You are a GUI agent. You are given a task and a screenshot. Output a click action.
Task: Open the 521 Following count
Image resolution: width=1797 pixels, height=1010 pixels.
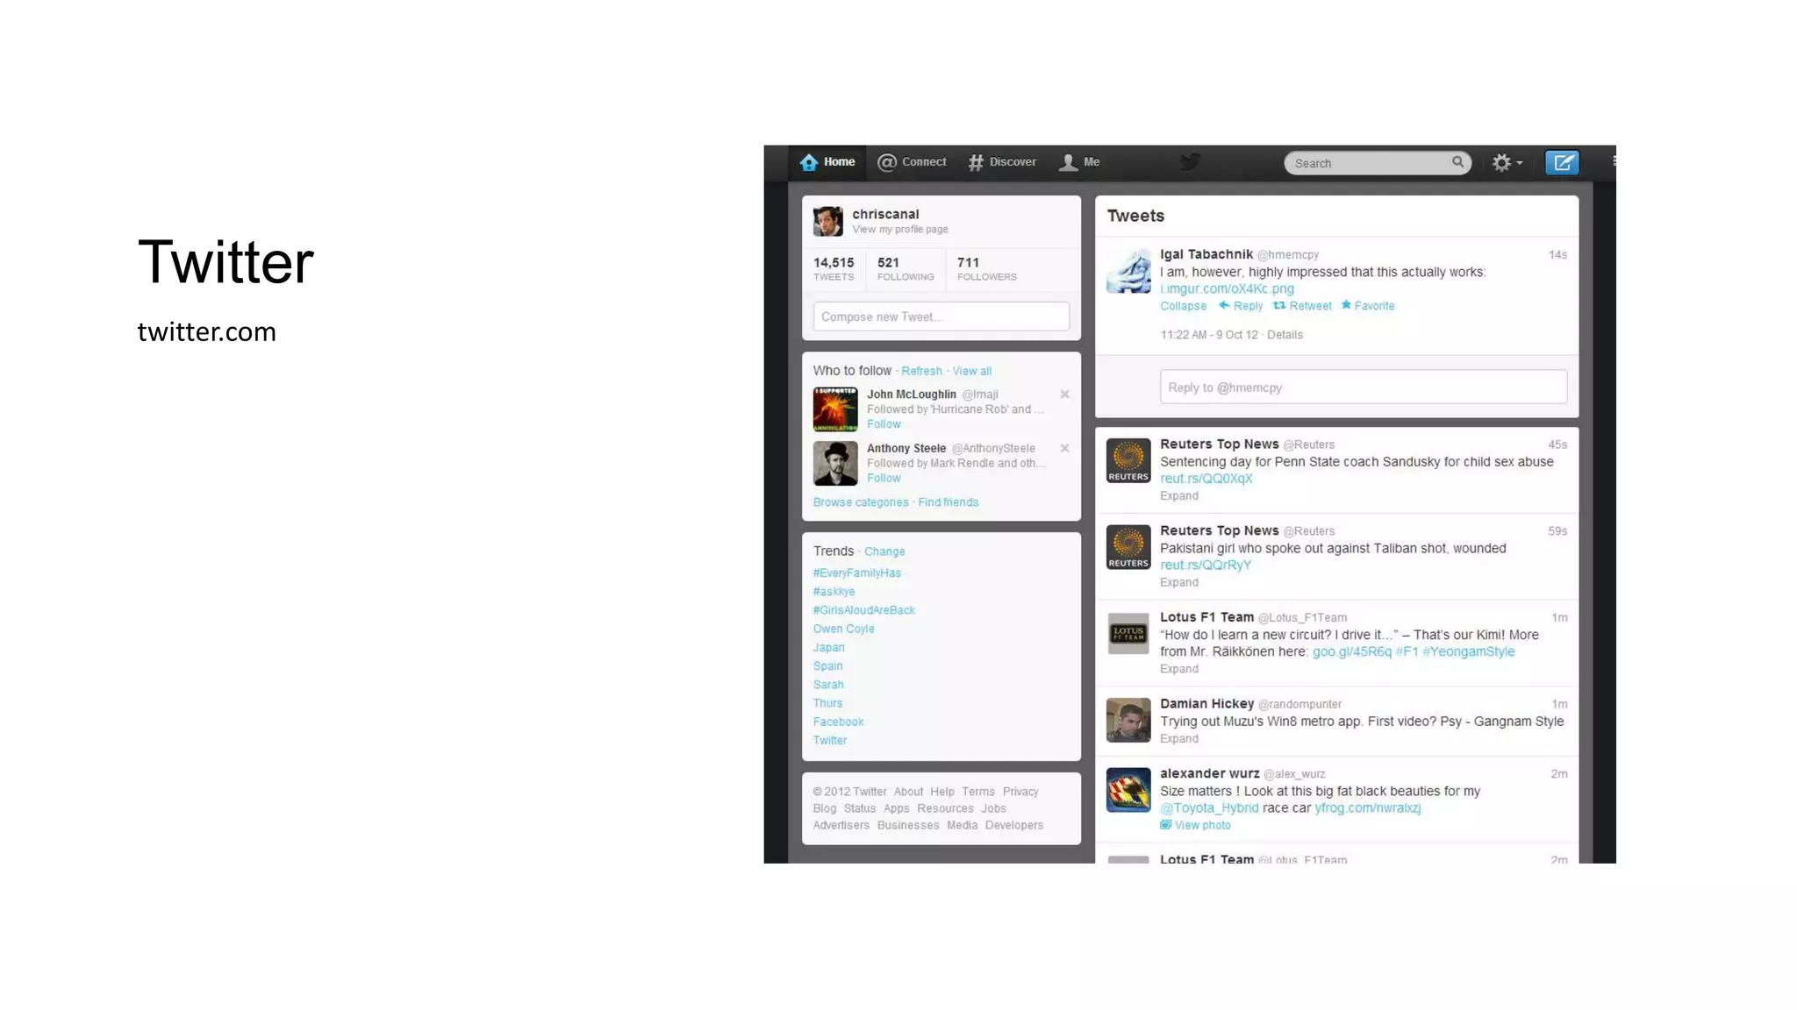(906, 268)
